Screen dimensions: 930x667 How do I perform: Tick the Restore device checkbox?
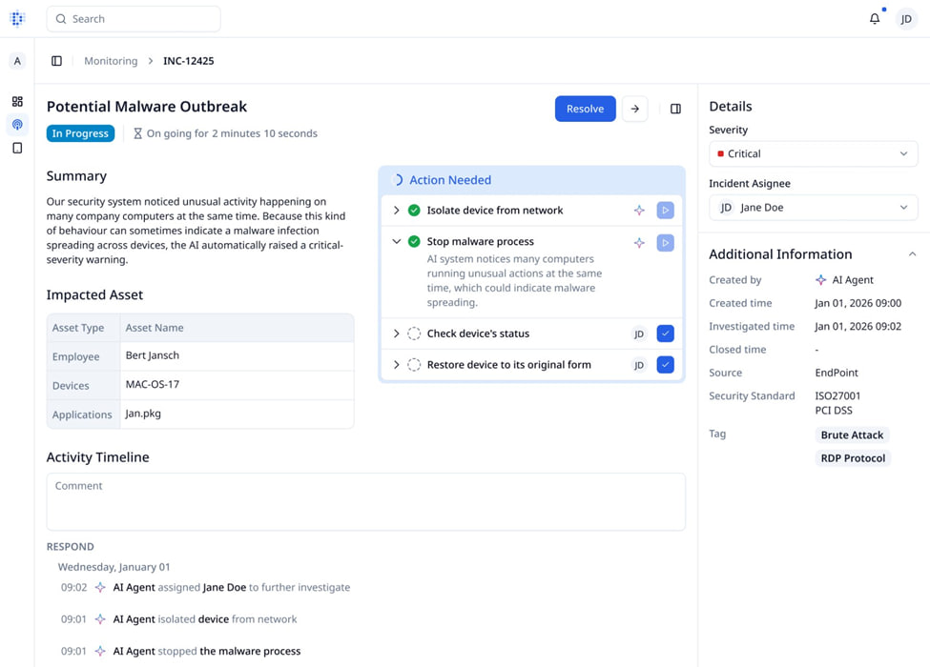coord(665,365)
